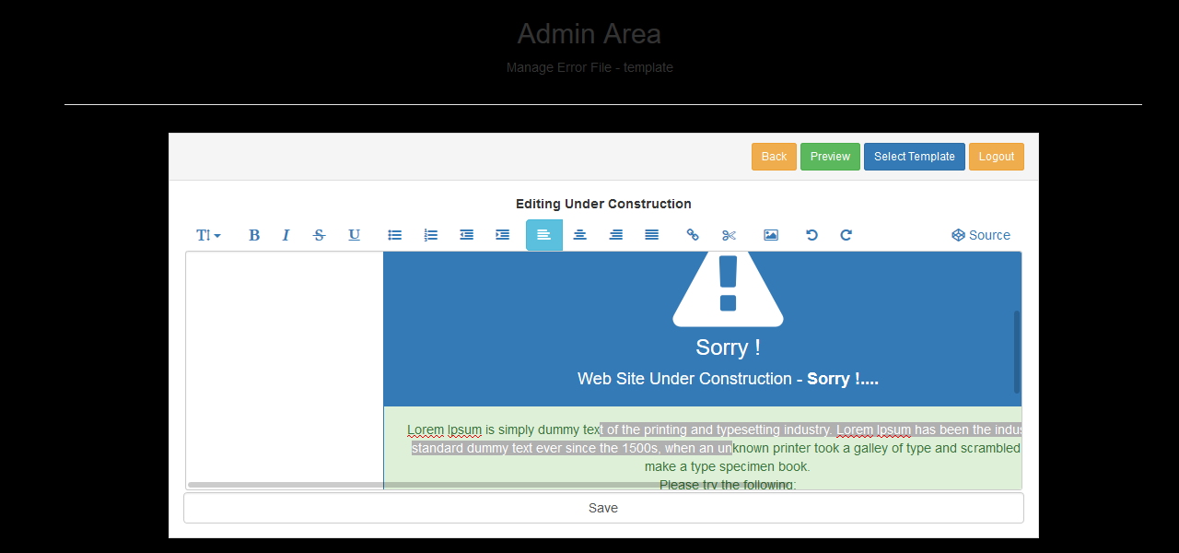
Task: Log out with the Logout button
Action: [997, 157]
